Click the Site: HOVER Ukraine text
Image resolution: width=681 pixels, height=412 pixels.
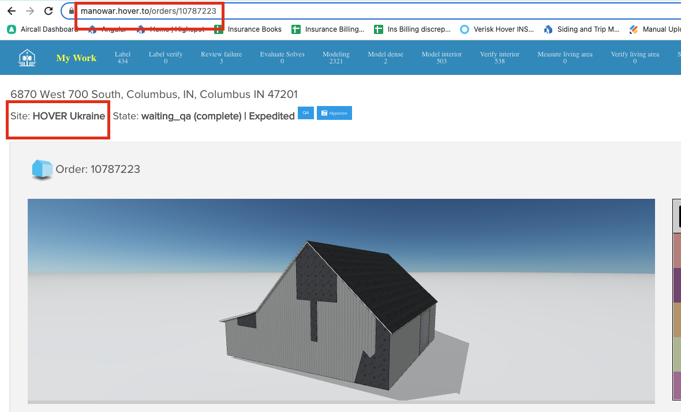(58, 116)
